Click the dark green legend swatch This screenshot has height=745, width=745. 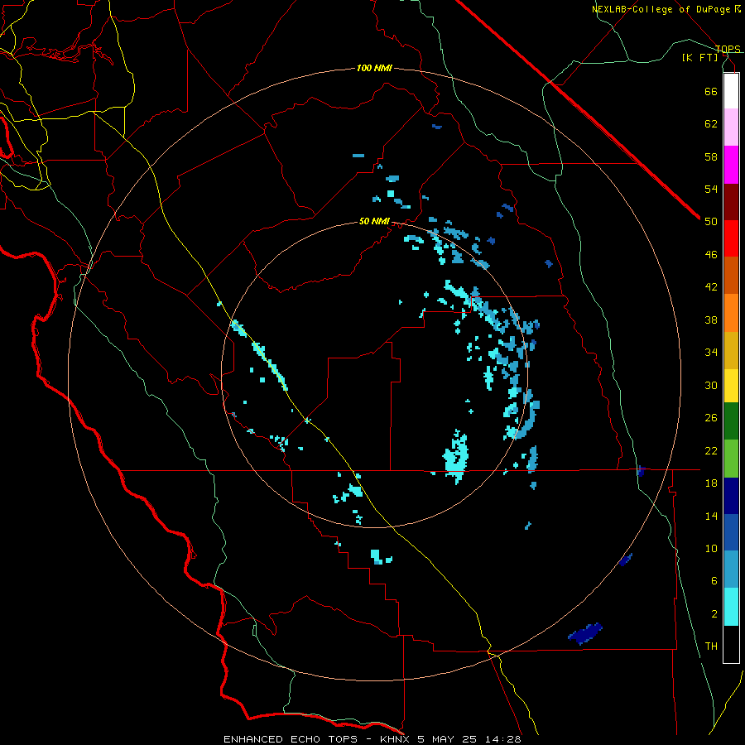731,421
